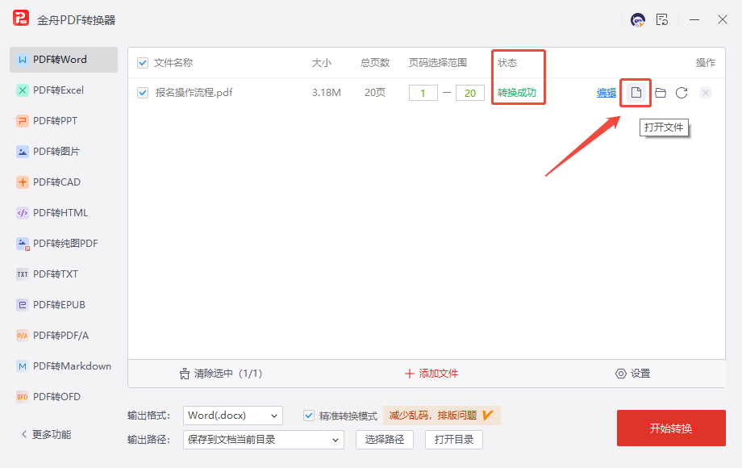The width and height of the screenshot is (742, 468).
Task: Select PDF转Word in the sidebar
Action: [x=64, y=60]
